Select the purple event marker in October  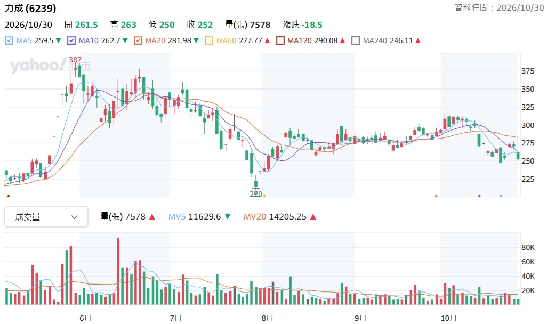pos(479,196)
